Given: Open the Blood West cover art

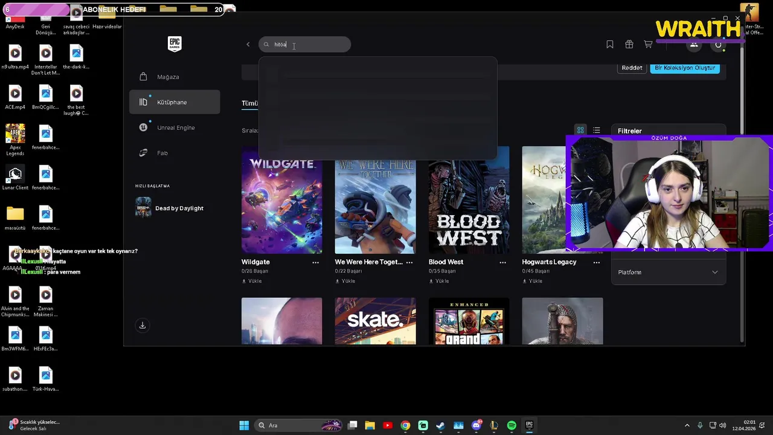Looking at the screenshot, I should [469, 200].
